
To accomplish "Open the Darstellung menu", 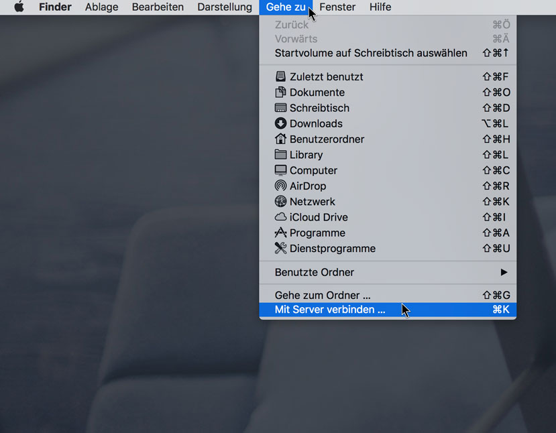I will point(225,7).
